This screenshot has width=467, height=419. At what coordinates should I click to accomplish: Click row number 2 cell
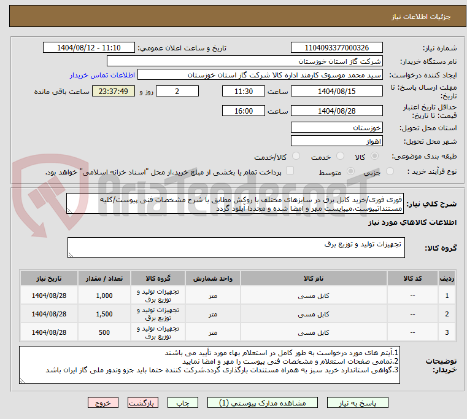click(447, 314)
